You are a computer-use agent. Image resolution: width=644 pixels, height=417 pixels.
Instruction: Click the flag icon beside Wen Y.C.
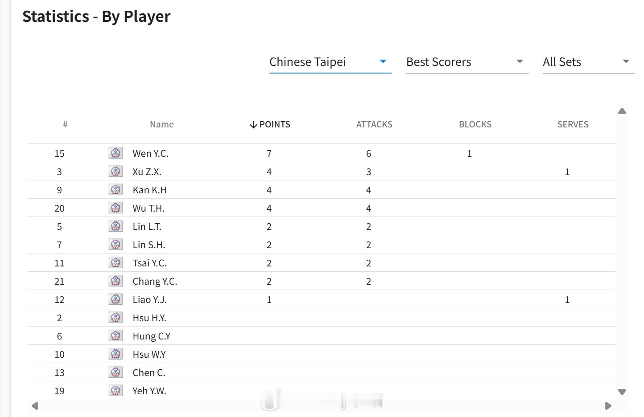tap(116, 153)
